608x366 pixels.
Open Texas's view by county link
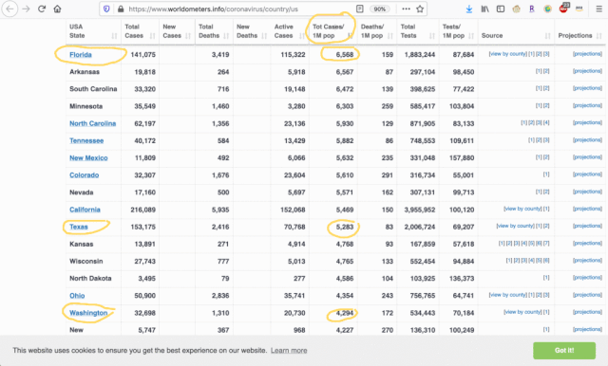[515, 226]
